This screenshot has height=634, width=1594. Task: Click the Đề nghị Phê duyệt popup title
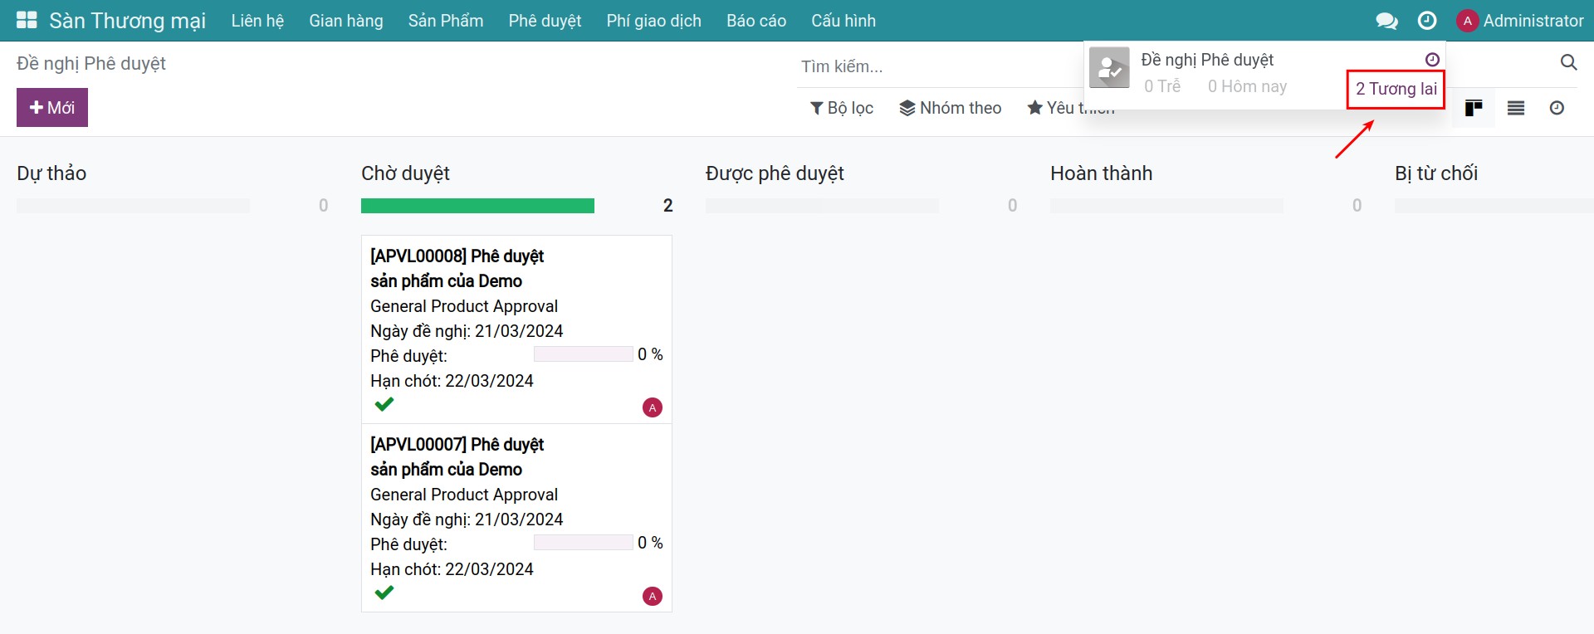(1207, 60)
